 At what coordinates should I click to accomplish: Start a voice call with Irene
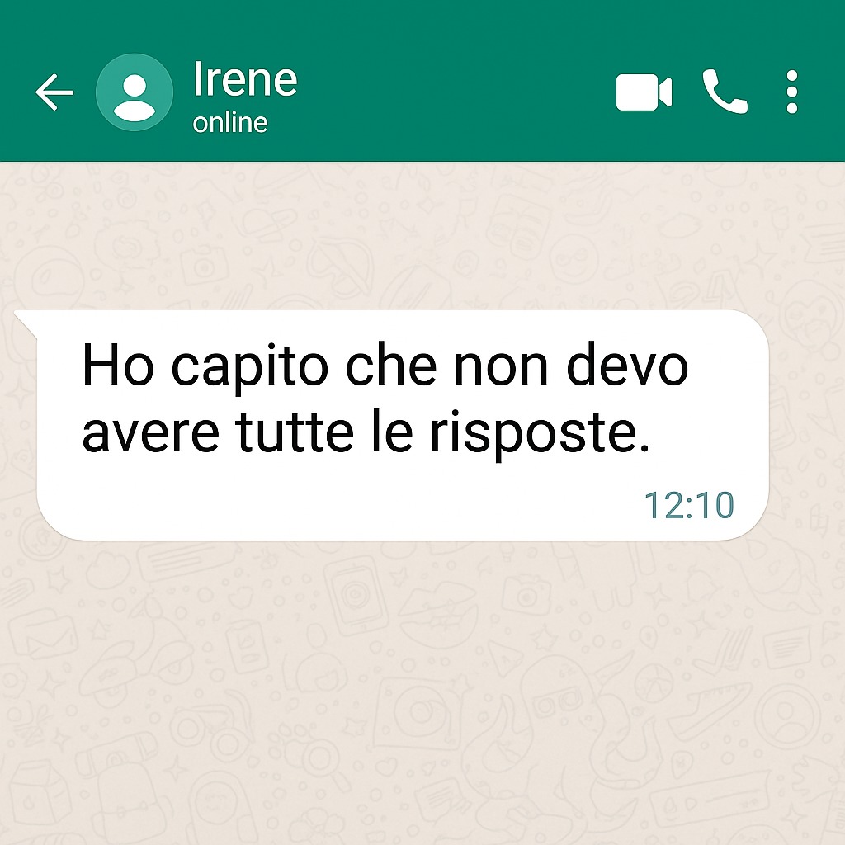pyautogui.click(x=725, y=92)
